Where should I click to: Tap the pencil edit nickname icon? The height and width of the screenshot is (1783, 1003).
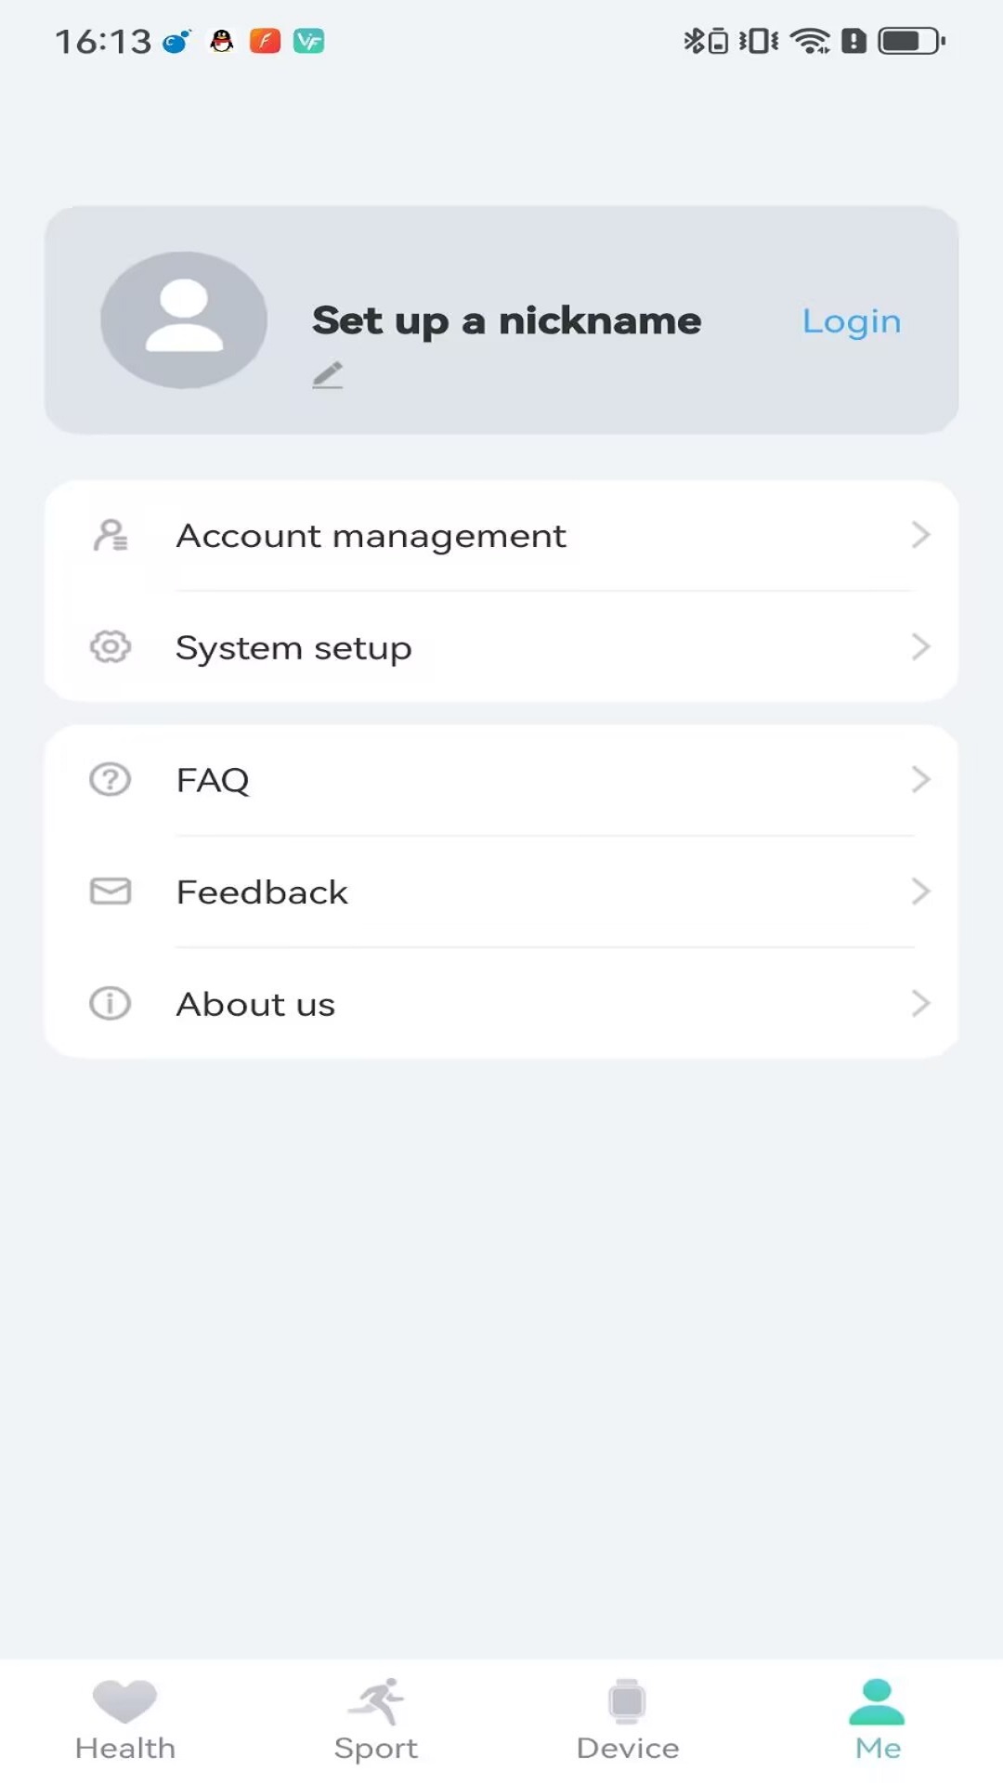(x=328, y=375)
